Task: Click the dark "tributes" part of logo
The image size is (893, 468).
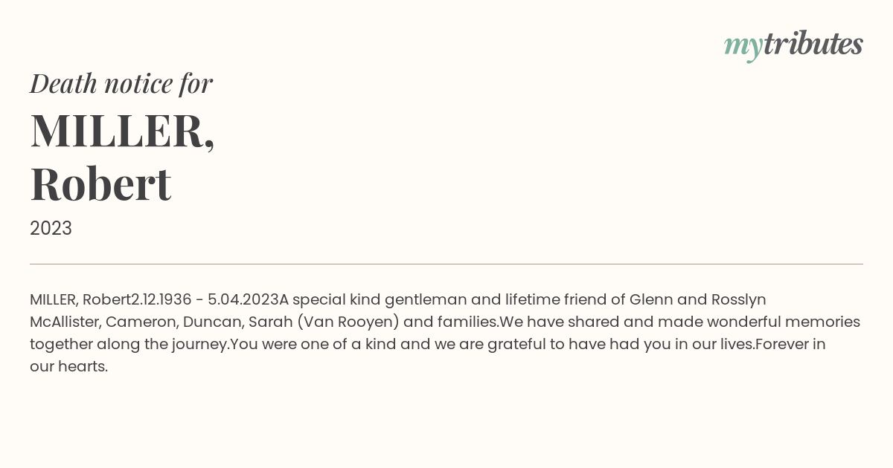Action: point(813,44)
